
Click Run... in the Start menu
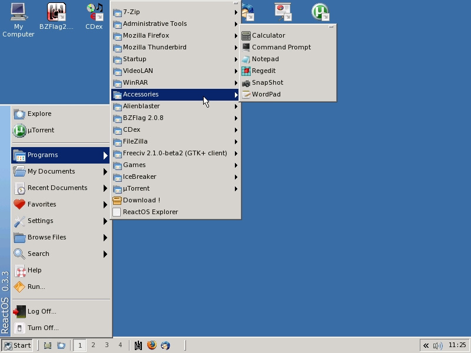(61, 287)
